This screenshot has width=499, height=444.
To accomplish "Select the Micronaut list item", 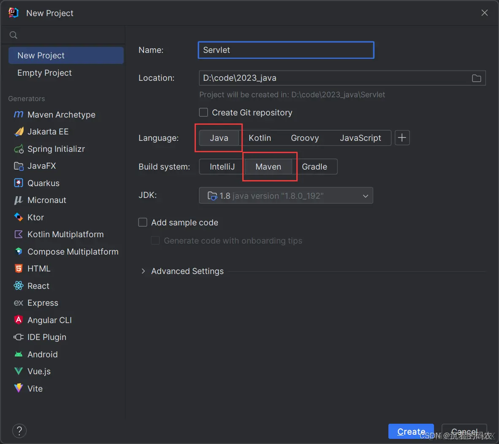I will pyautogui.click(x=66, y=200).
